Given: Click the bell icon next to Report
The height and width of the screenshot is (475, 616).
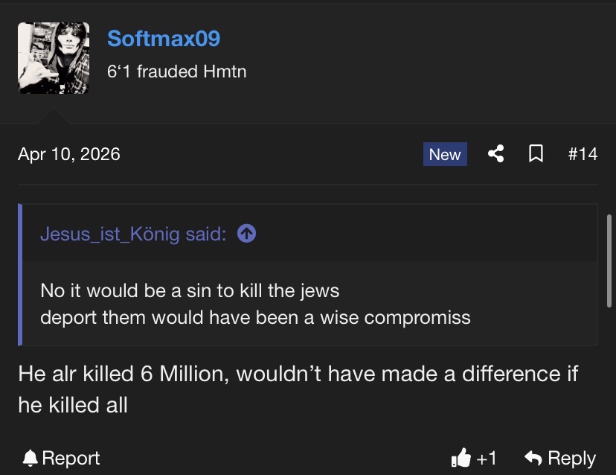Looking at the screenshot, I should click(x=30, y=458).
